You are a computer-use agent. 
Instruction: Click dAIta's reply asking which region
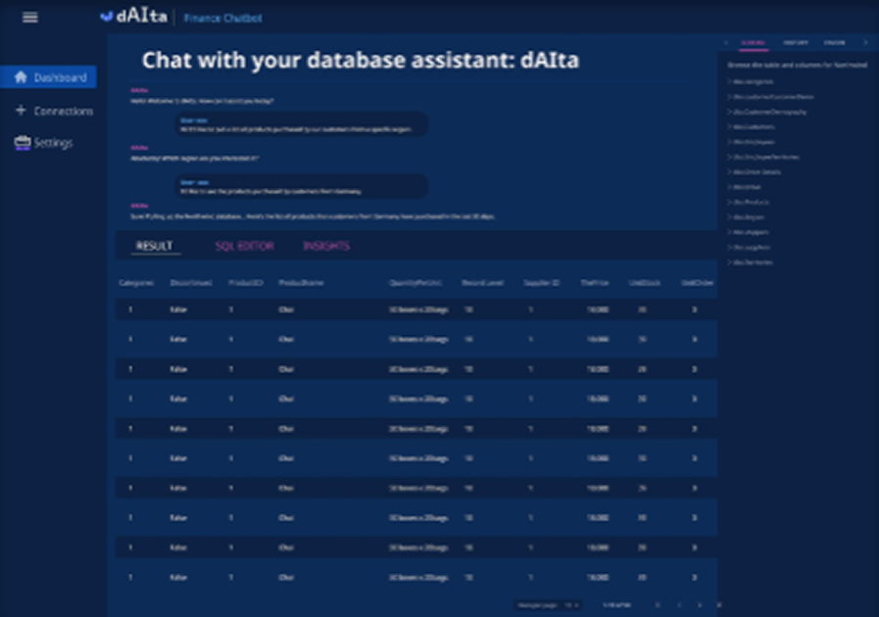[x=195, y=159]
